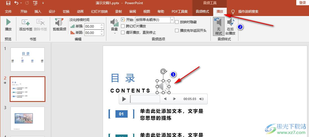Click the CONTENTS subtitle text
This screenshot has height=137, width=309.
pos(130,91)
